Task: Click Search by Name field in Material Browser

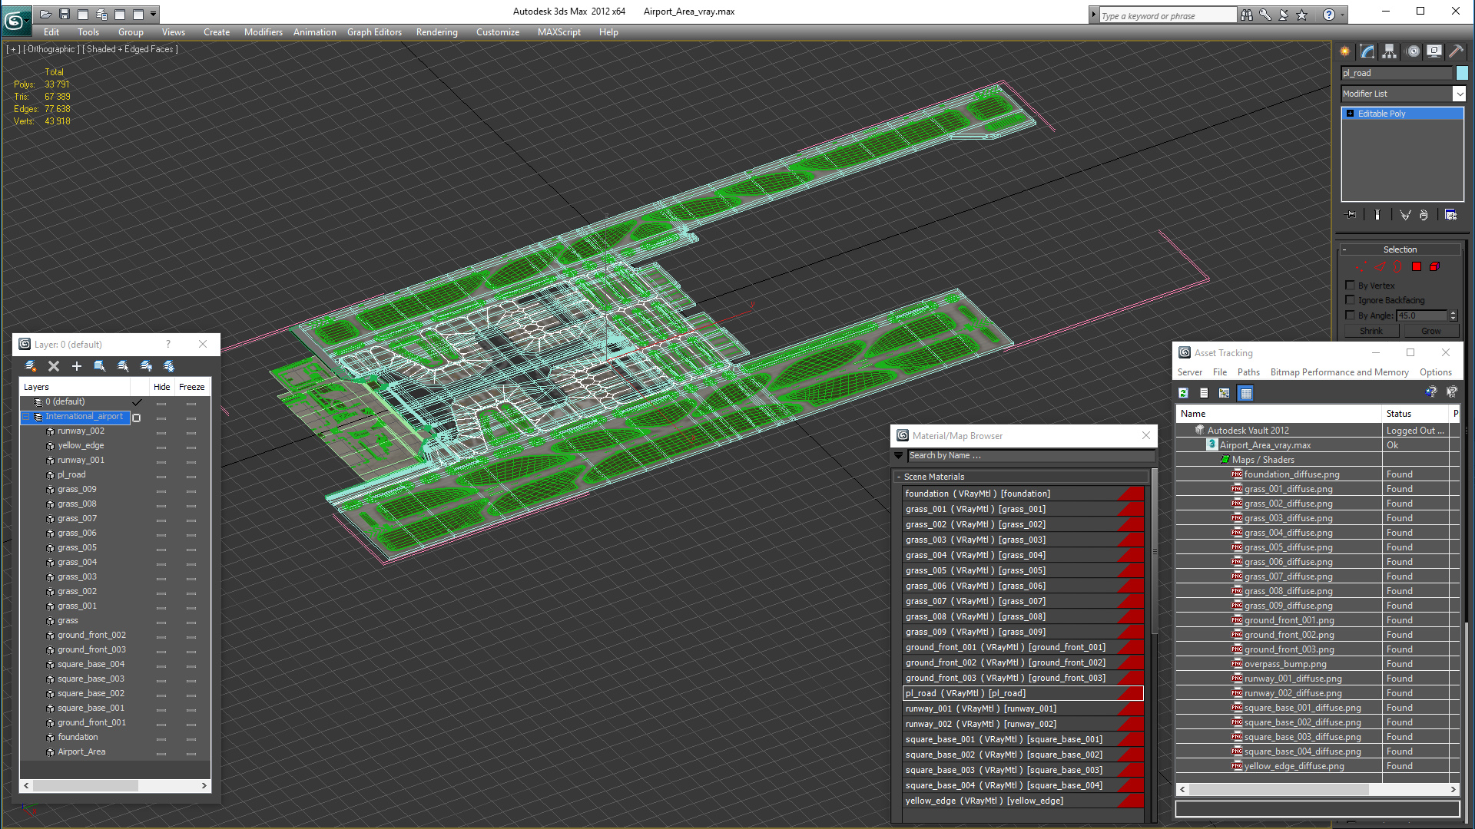Action: pos(1031,455)
